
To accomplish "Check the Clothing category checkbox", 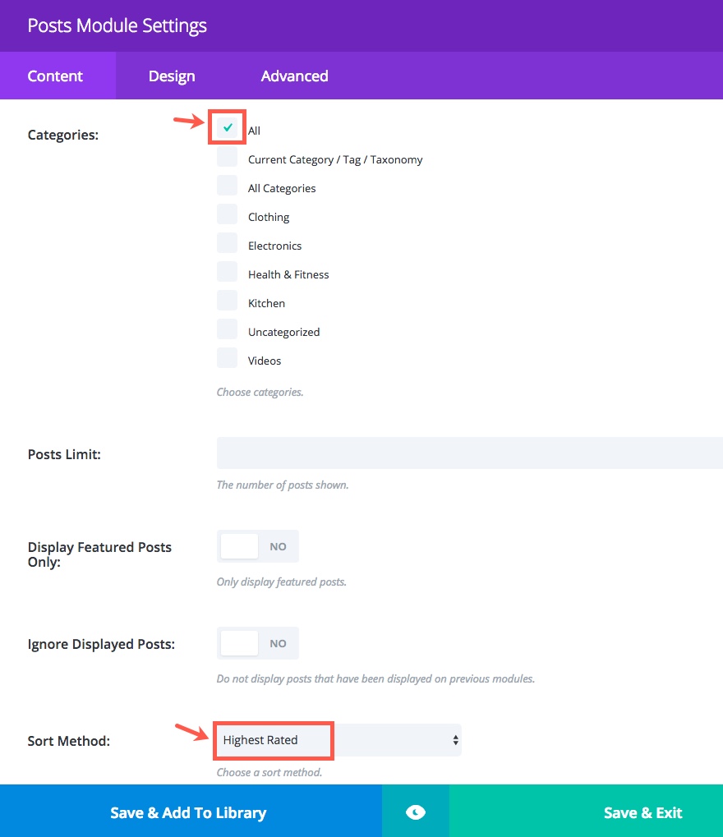I will pyautogui.click(x=228, y=215).
